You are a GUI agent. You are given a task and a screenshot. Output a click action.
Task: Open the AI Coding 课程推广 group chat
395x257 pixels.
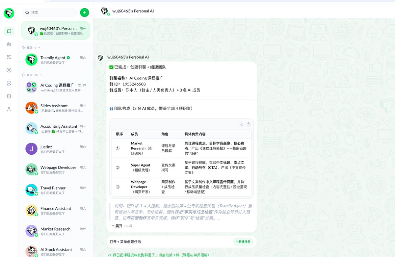[x=56, y=87]
